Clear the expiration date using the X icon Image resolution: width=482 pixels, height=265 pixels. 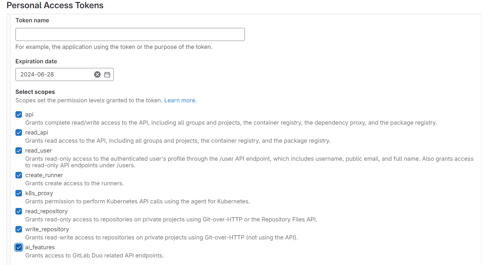pos(97,74)
